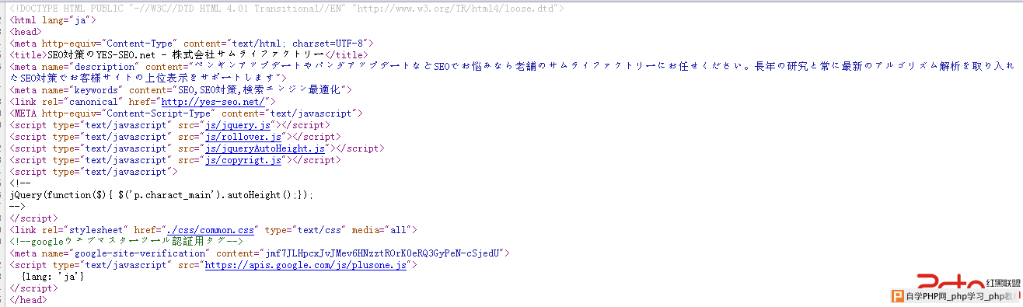Click the html lang="ja" tag
This screenshot has height=307, width=1023.
[53, 20]
